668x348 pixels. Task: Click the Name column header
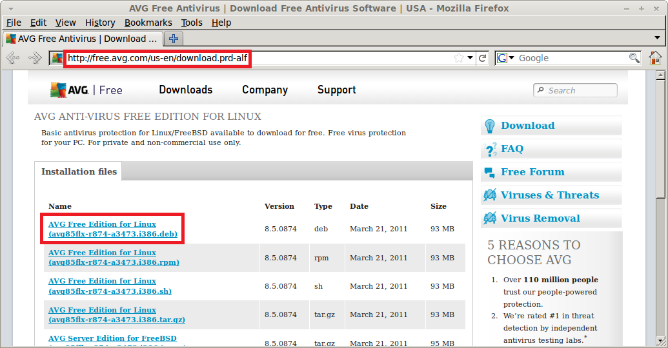pos(59,206)
